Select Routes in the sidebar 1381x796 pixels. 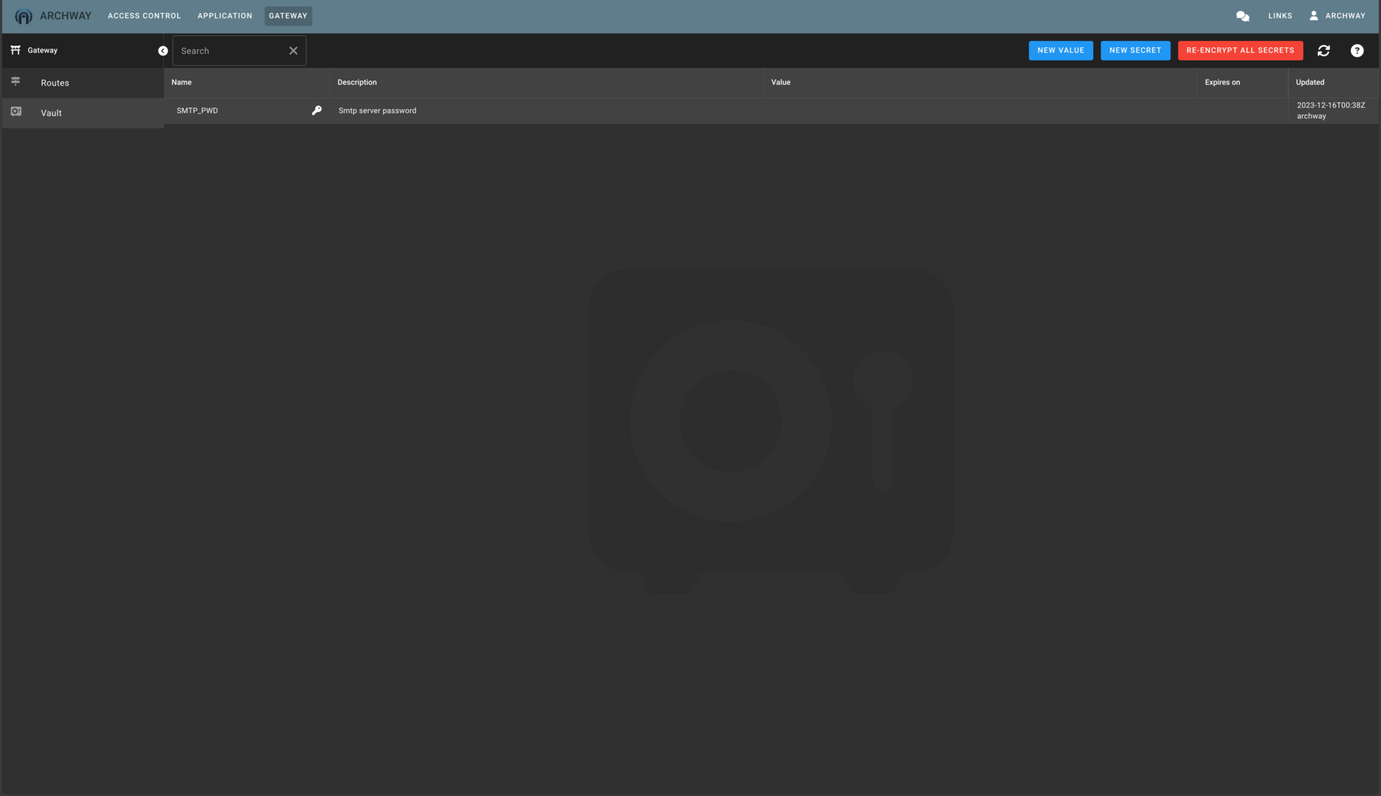83,83
